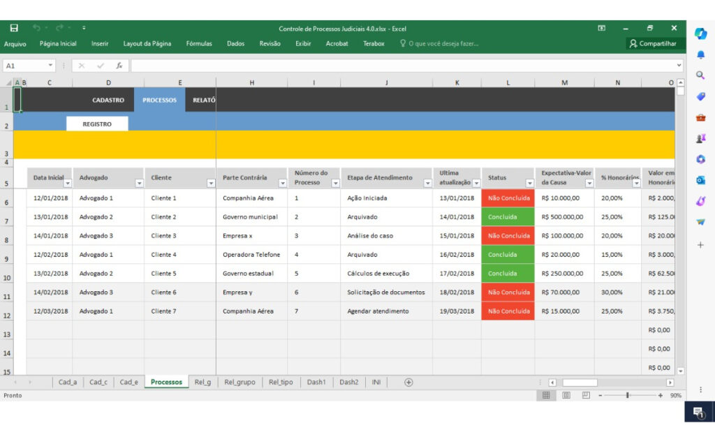The image size is (715, 442).
Task: Expand the Advogado column filter
Action: tap(138, 184)
